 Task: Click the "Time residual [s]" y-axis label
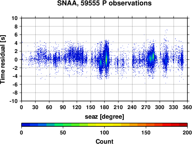tap(3, 60)
